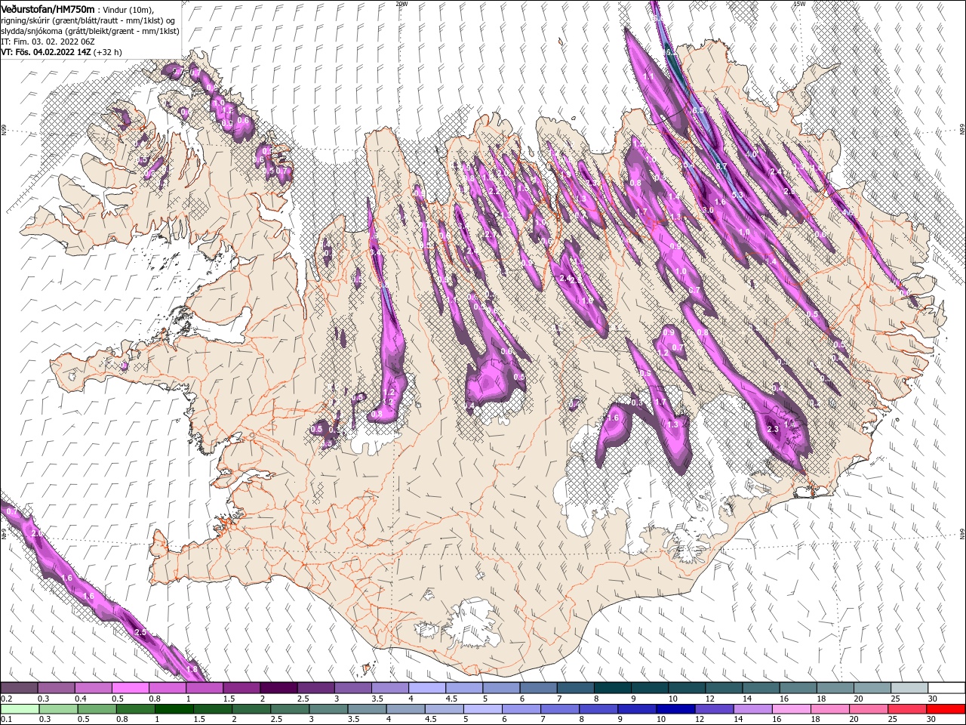Image resolution: width=966 pixels, height=725 pixels.
Task: Click the 'VT: Fös. 04.02.2022 14Z' line
Action: click(x=46, y=52)
